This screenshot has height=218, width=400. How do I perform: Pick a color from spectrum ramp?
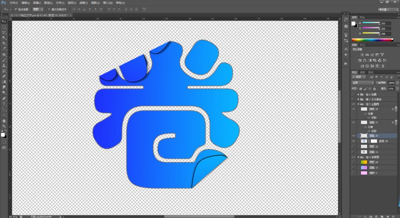tap(372, 40)
